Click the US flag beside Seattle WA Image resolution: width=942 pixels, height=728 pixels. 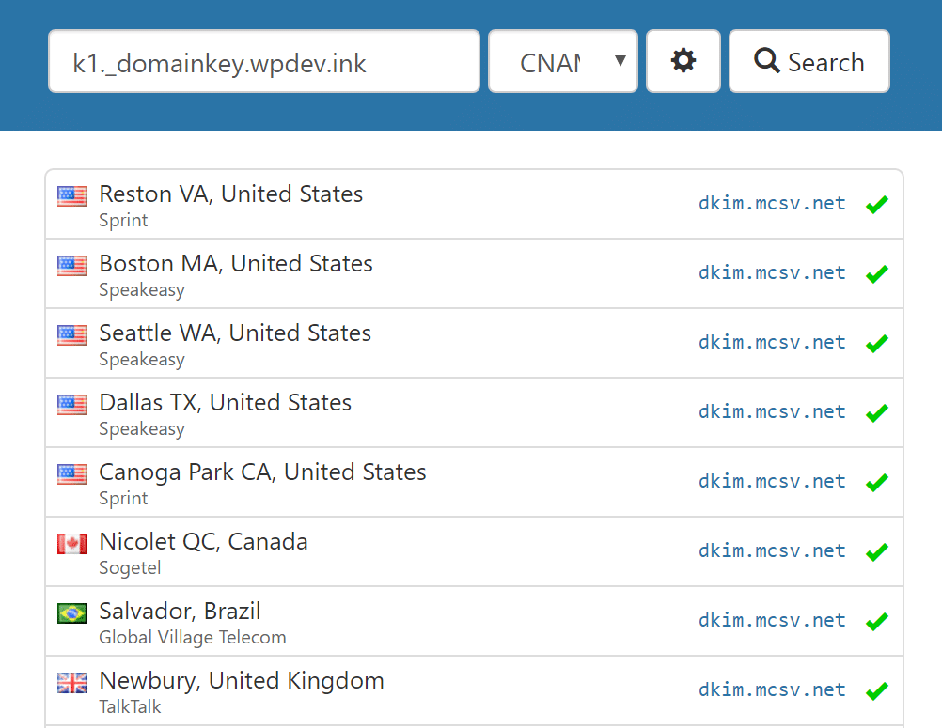(x=72, y=333)
